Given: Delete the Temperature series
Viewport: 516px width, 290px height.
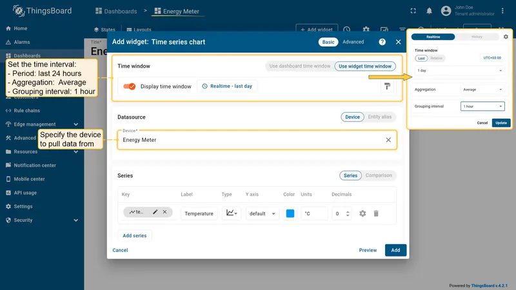Looking at the screenshot, I should [x=376, y=213].
